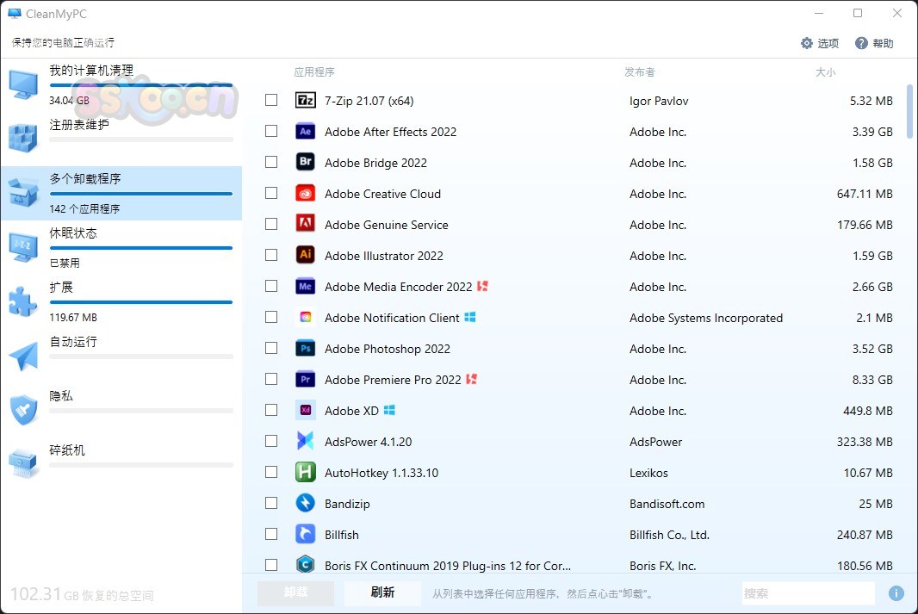The height and width of the screenshot is (614, 918).
Task: Click the Adobe XD app icon
Action: 306,410
